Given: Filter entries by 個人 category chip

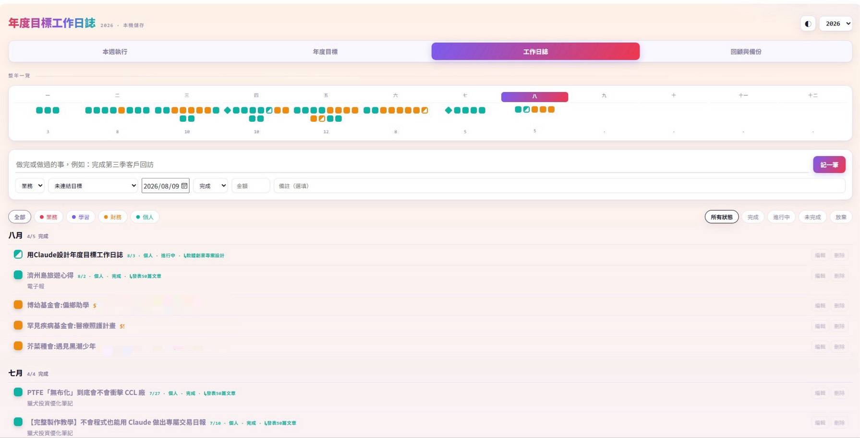Looking at the screenshot, I should [145, 217].
